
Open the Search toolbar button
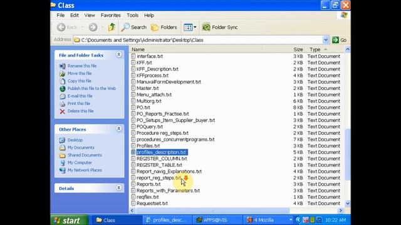[x=133, y=27]
